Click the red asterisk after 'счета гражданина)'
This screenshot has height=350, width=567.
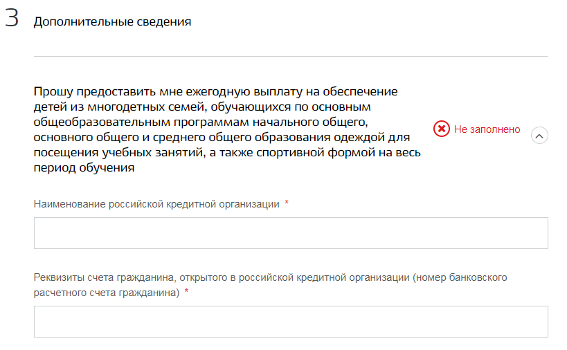(187, 291)
